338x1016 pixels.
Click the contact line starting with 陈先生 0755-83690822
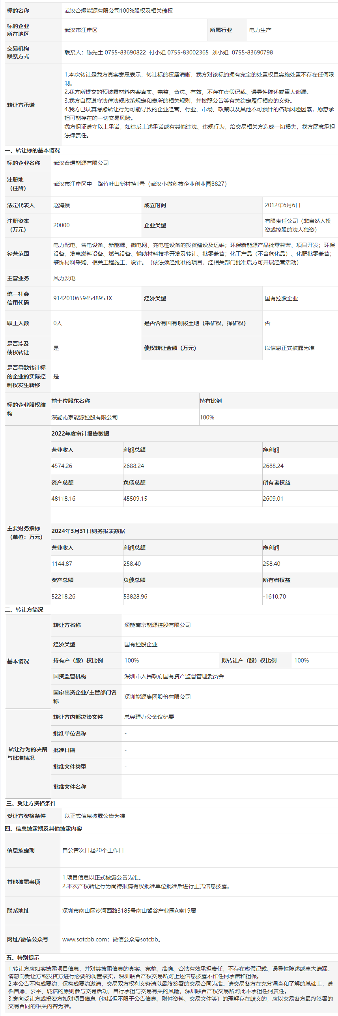[169, 52]
